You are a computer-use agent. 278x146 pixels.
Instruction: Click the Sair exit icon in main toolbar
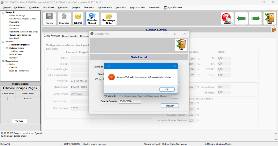(x=269, y=18)
